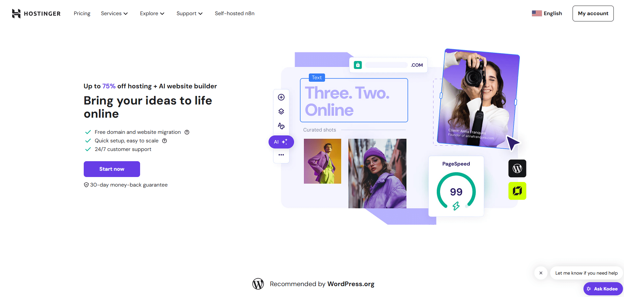Dismiss the Kodee help message bubble
Screen dimensions: 624x297
coord(541,273)
